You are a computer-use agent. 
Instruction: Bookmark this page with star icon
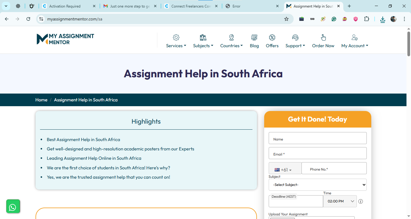point(286,19)
